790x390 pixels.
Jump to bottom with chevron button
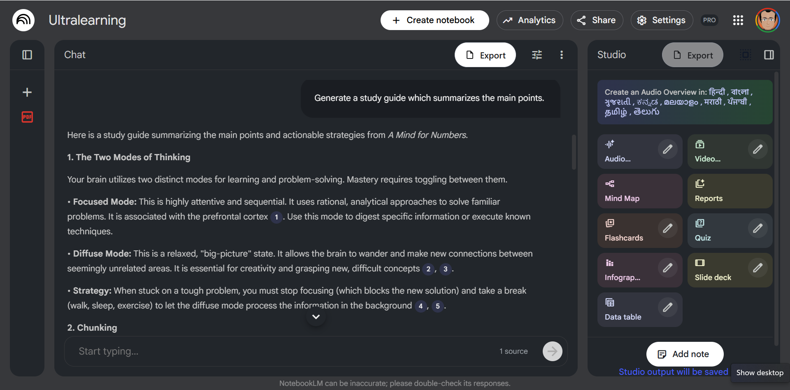(316, 317)
